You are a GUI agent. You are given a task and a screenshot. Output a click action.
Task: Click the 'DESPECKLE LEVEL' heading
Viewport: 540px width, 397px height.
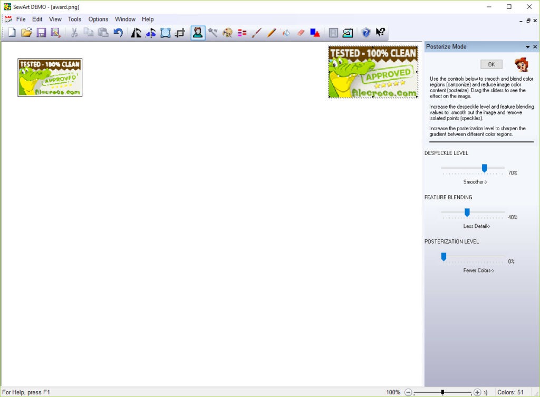tap(446, 153)
